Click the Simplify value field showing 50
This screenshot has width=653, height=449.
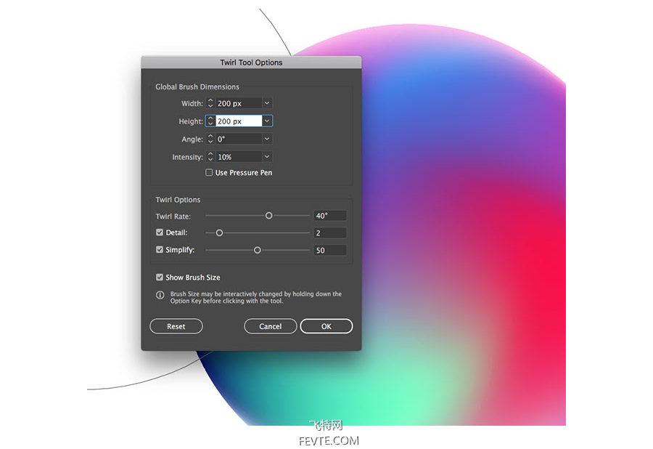pos(330,250)
